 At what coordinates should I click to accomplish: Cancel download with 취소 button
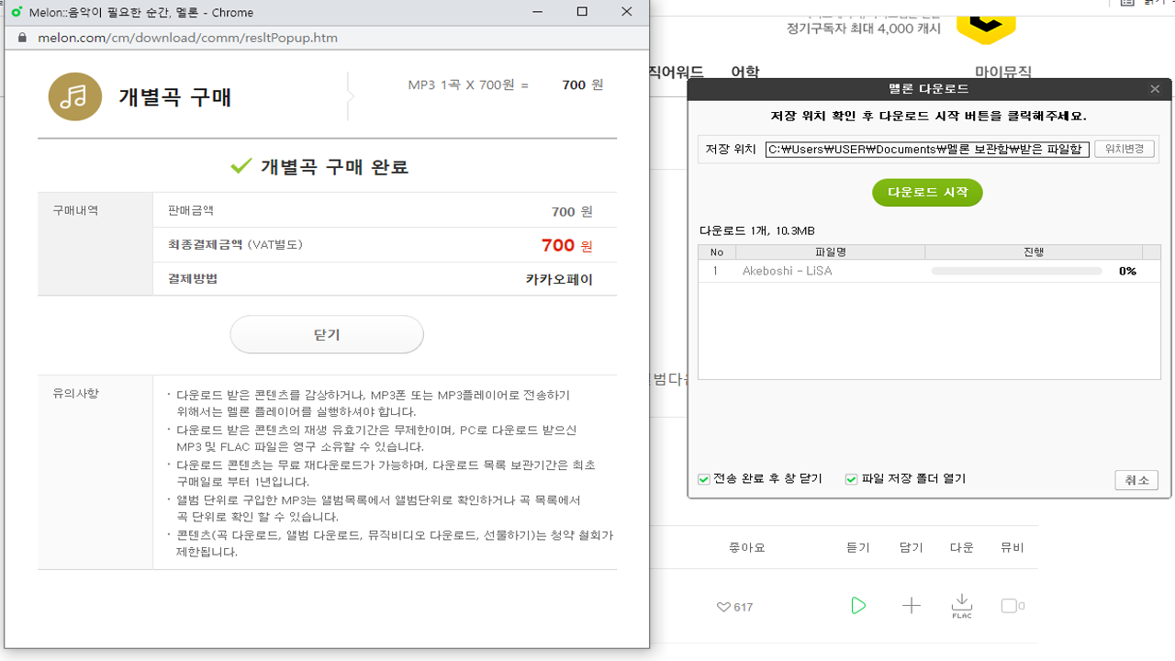point(1136,480)
